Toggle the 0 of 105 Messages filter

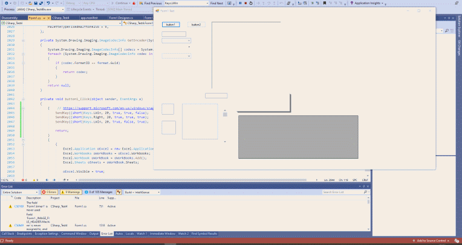click(x=99, y=192)
